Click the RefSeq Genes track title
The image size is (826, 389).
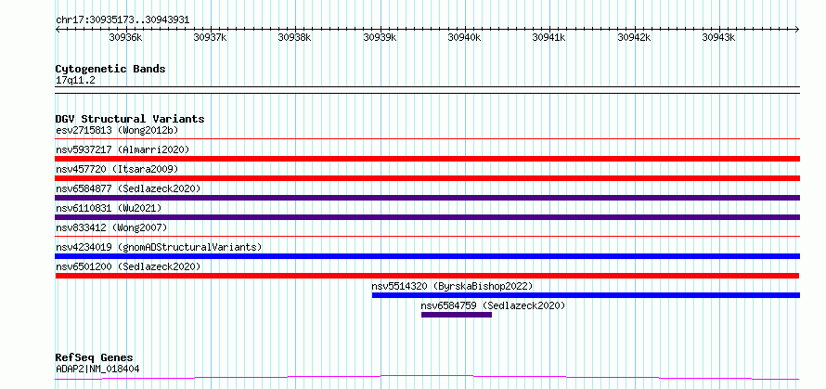[95, 358]
